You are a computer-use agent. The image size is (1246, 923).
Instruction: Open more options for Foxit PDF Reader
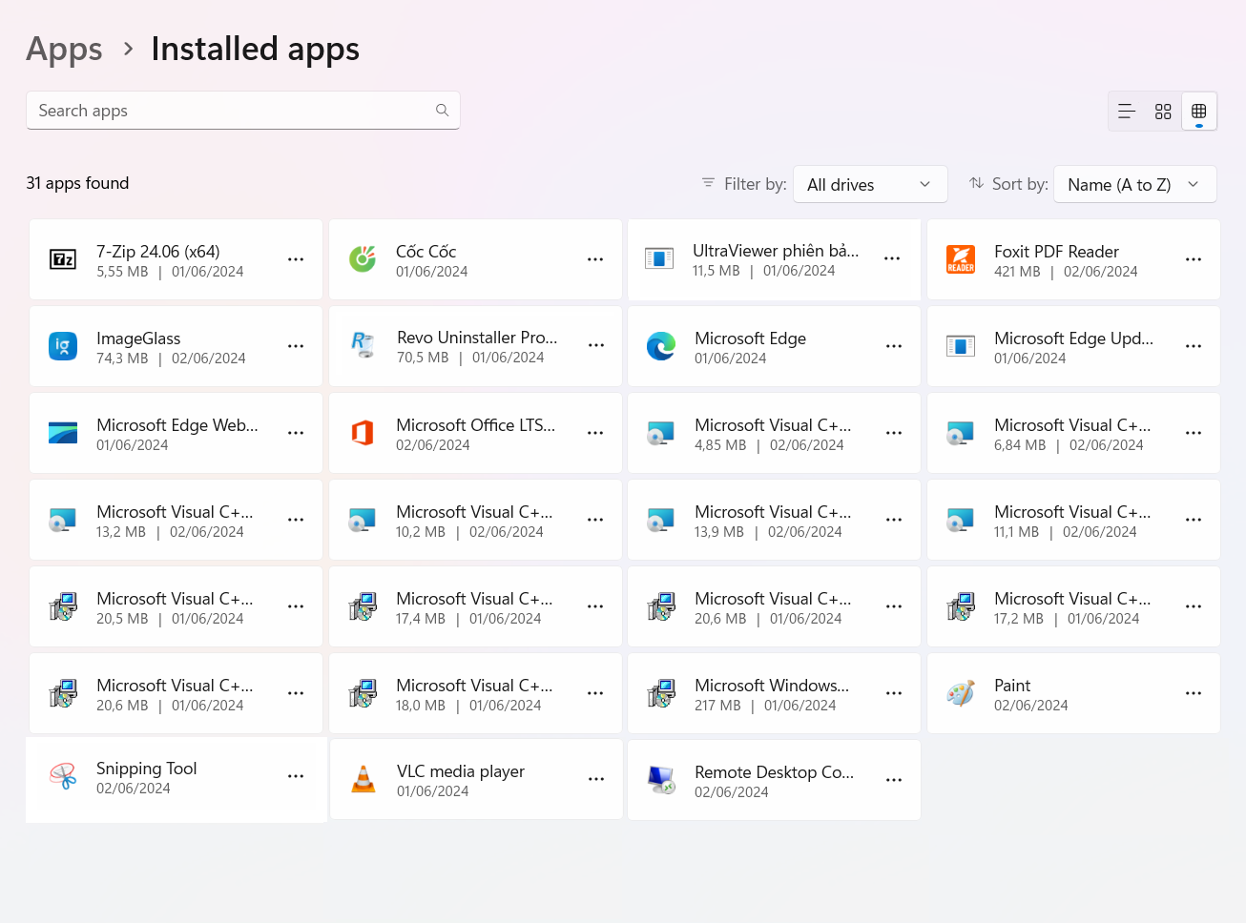[1194, 259]
